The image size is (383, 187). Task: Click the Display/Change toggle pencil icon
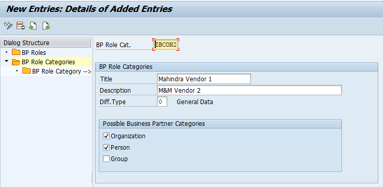(8, 25)
